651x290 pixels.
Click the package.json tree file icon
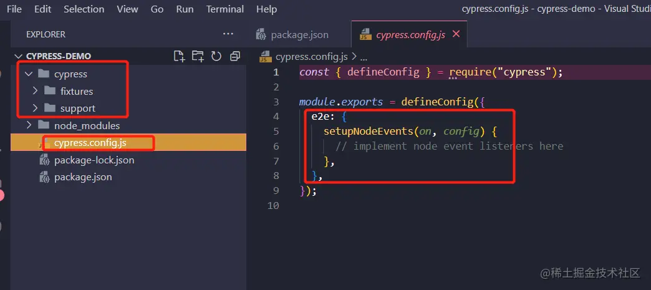click(44, 177)
